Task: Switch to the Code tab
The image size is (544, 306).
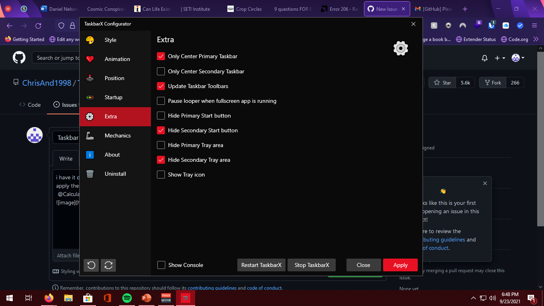Action: coord(30,105)
